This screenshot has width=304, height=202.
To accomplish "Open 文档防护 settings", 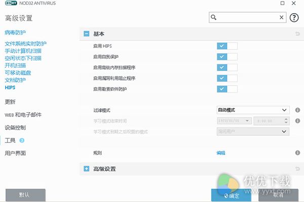I will (x=15, y=80).
